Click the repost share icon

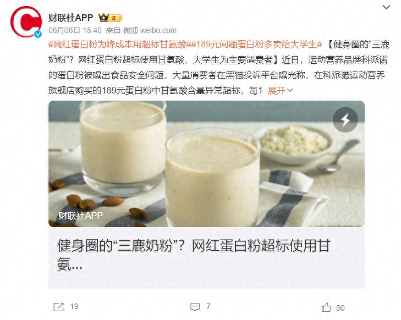(58, 307)
